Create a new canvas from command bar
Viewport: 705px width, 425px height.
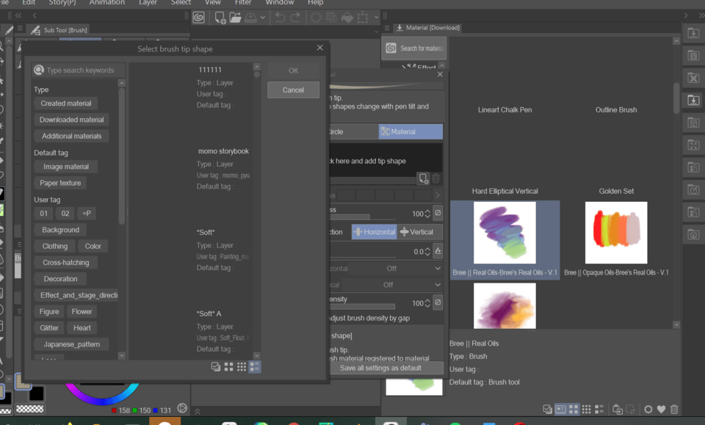[220, 18]
